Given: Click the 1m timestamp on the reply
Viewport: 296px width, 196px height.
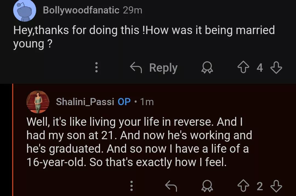Looking at the screenshot, I should pyautogui.click(x=147, y=102).
